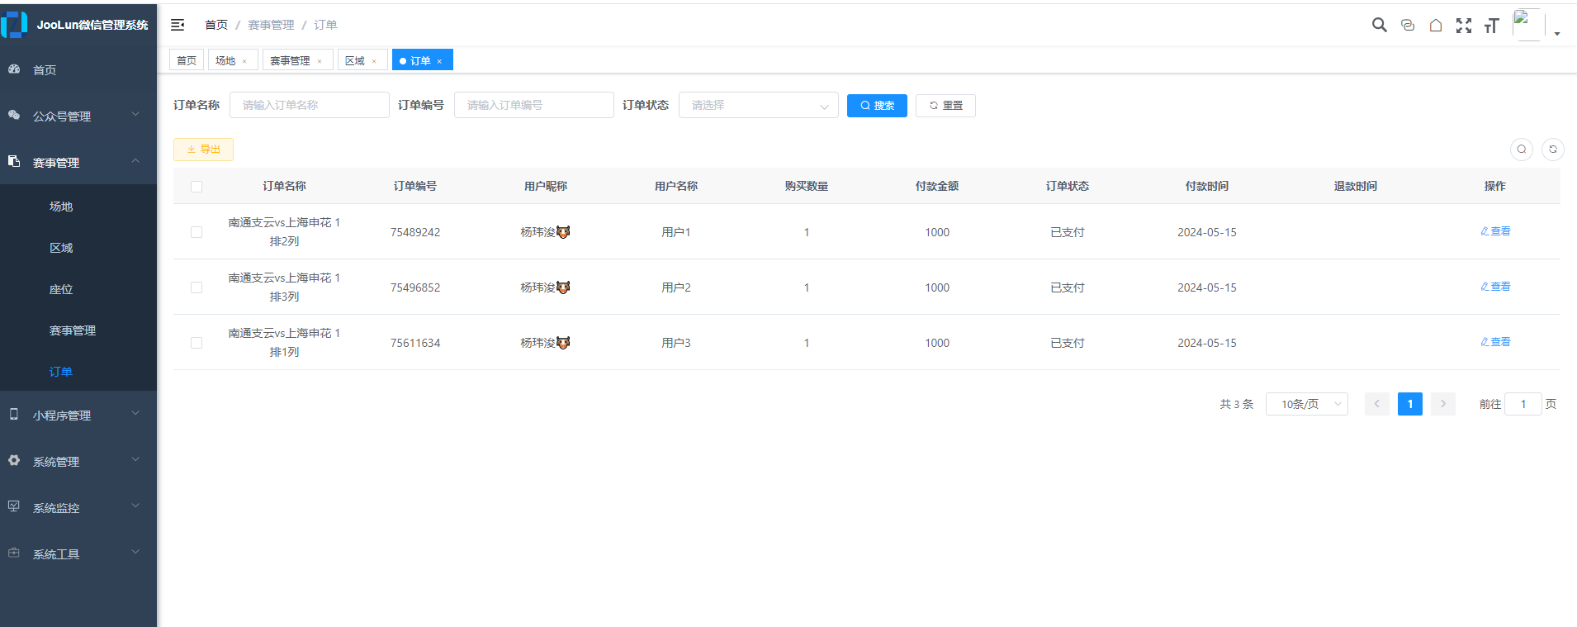1577x627 pixels.
Task: Select page 1 in pagination
Action: [1410, 404]
